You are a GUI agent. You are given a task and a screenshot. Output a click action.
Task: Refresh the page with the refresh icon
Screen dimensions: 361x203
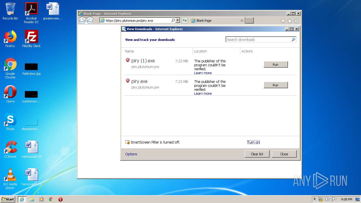point(184,20)
